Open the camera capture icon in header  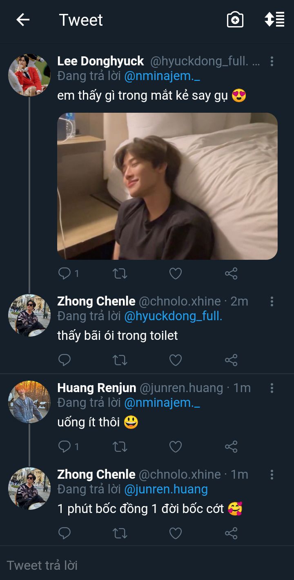[x=235, y=20]
